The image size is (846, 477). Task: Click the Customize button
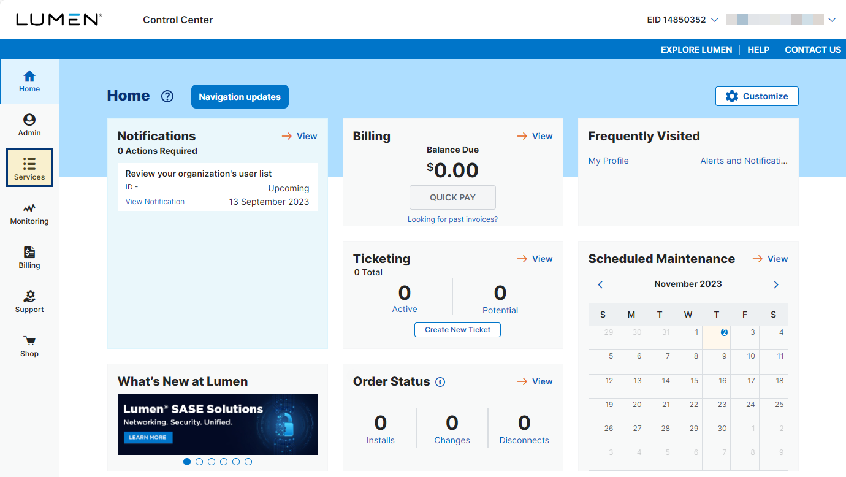coord(757,96)
